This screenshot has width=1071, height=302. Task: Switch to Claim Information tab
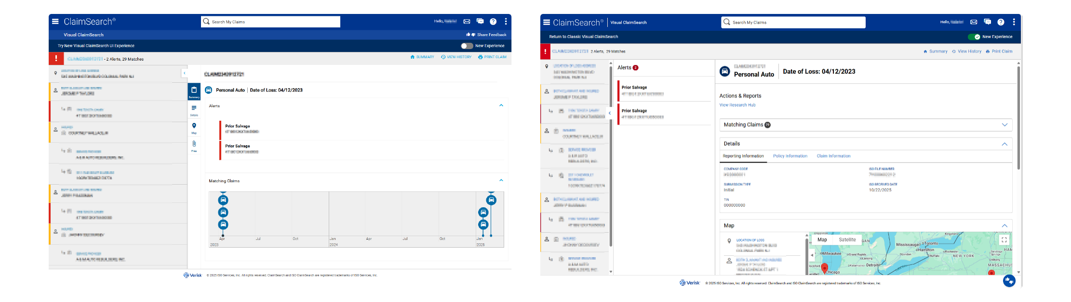(x=833, y=156)
